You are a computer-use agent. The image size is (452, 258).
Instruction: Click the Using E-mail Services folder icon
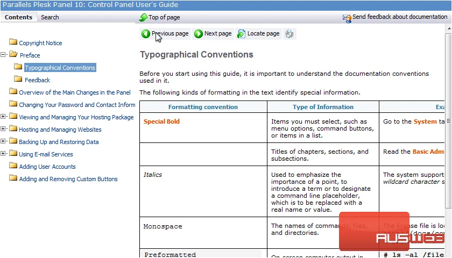[x=13, y=153]
